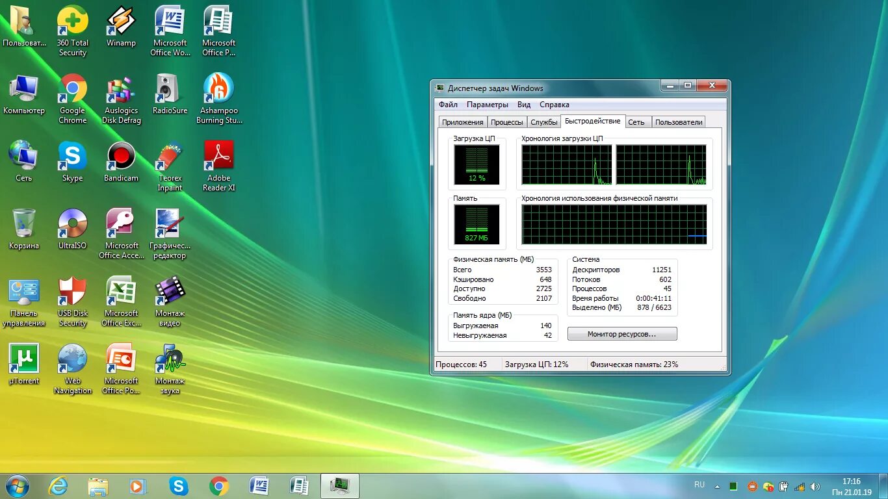Select the Winamp desktop icon
888x499 pixels.
click(x=121, y=27)
